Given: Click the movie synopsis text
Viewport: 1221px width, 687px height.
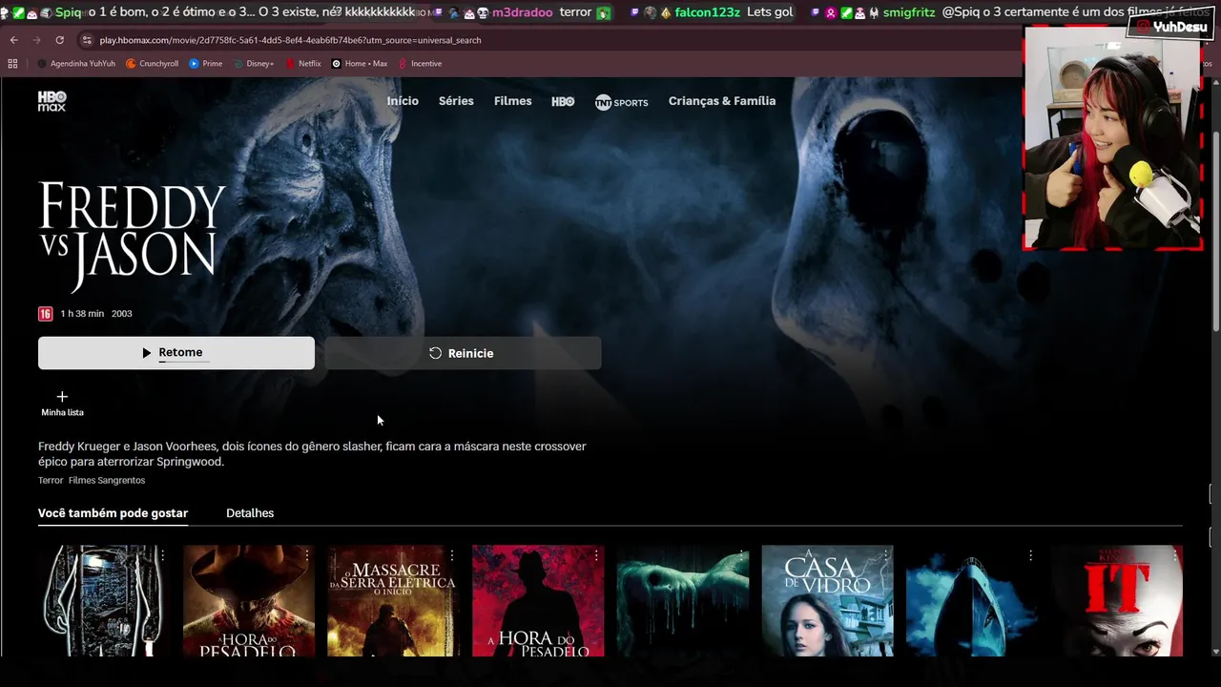Looking at the screenshot, I should click(312, 454).
